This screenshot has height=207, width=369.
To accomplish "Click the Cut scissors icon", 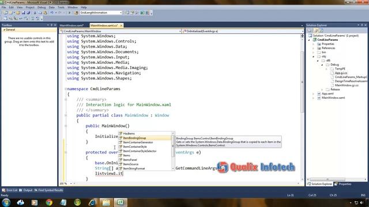I will click(35, 13).
